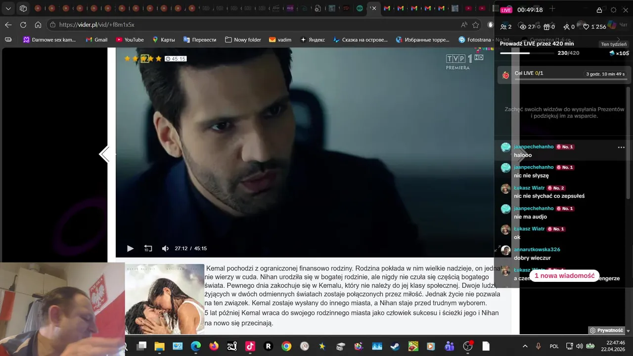Open the Ten tydzień period selector
The width and height of the screenshot is (633, 356).
point(614,44)
